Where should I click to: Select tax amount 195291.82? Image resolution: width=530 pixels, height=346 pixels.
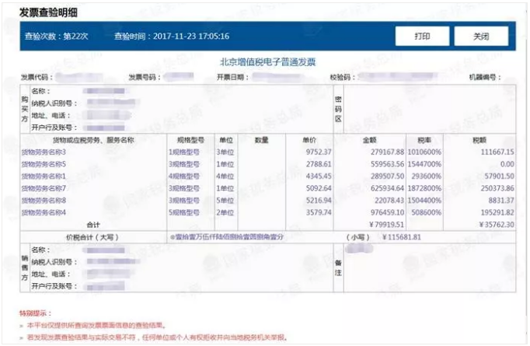[497, 213]
